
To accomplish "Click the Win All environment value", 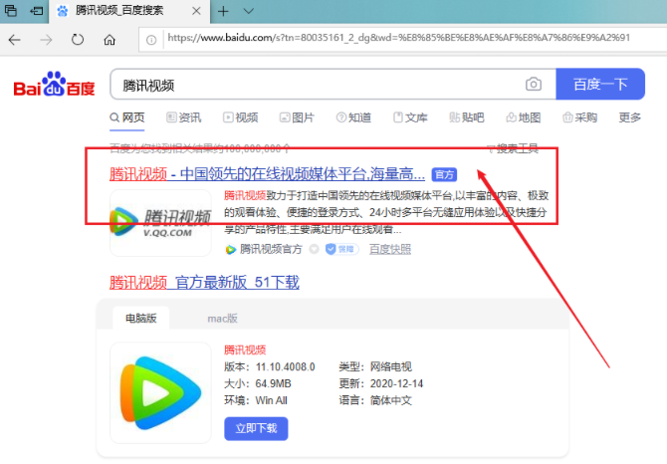I will coord(271,400).
